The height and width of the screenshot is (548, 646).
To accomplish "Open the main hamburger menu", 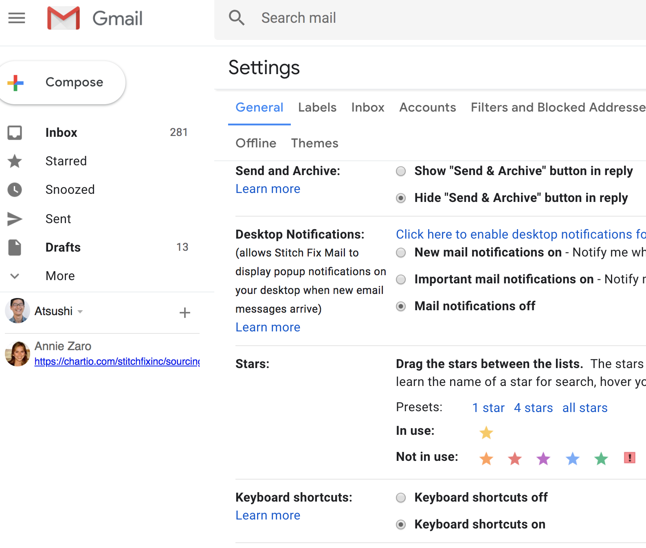I will point(17,18).
